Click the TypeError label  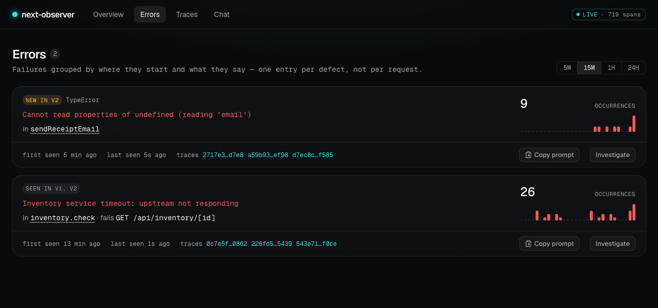[83, 100]
